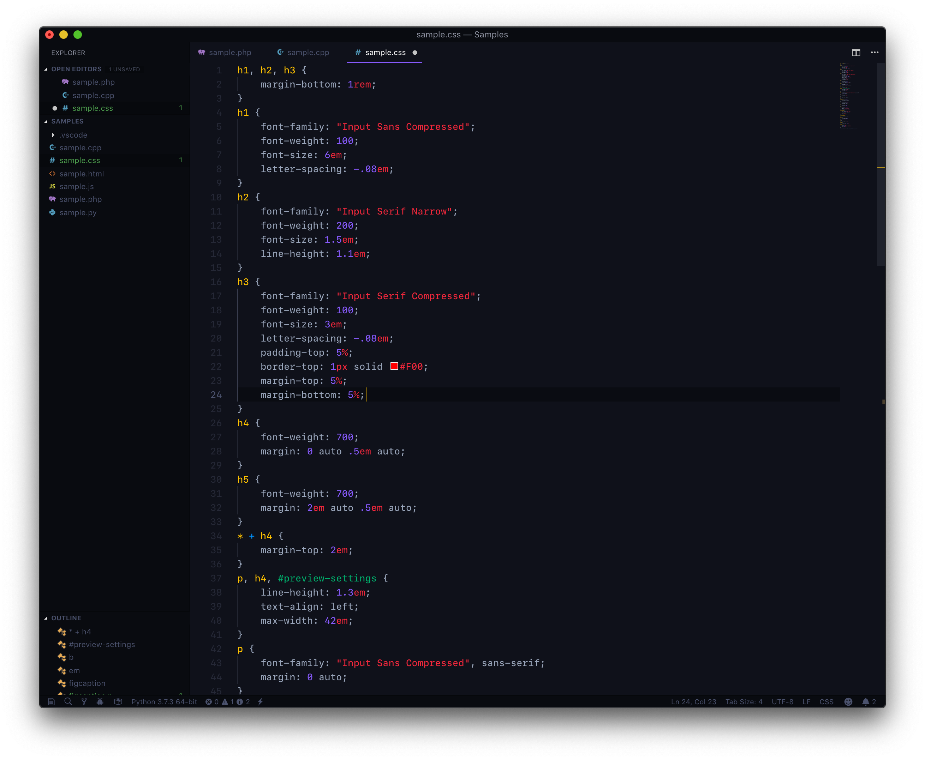Viewport: 925px width, 760px height.
Task: Open the editor's more actions ellipsis
Action: 875,53
